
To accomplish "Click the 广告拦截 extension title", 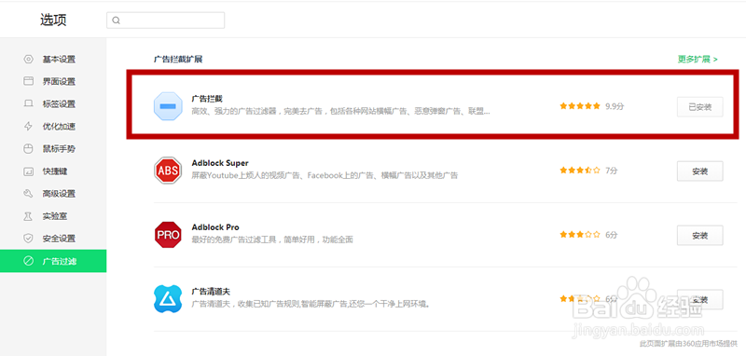I will click(x=207, y=99).
